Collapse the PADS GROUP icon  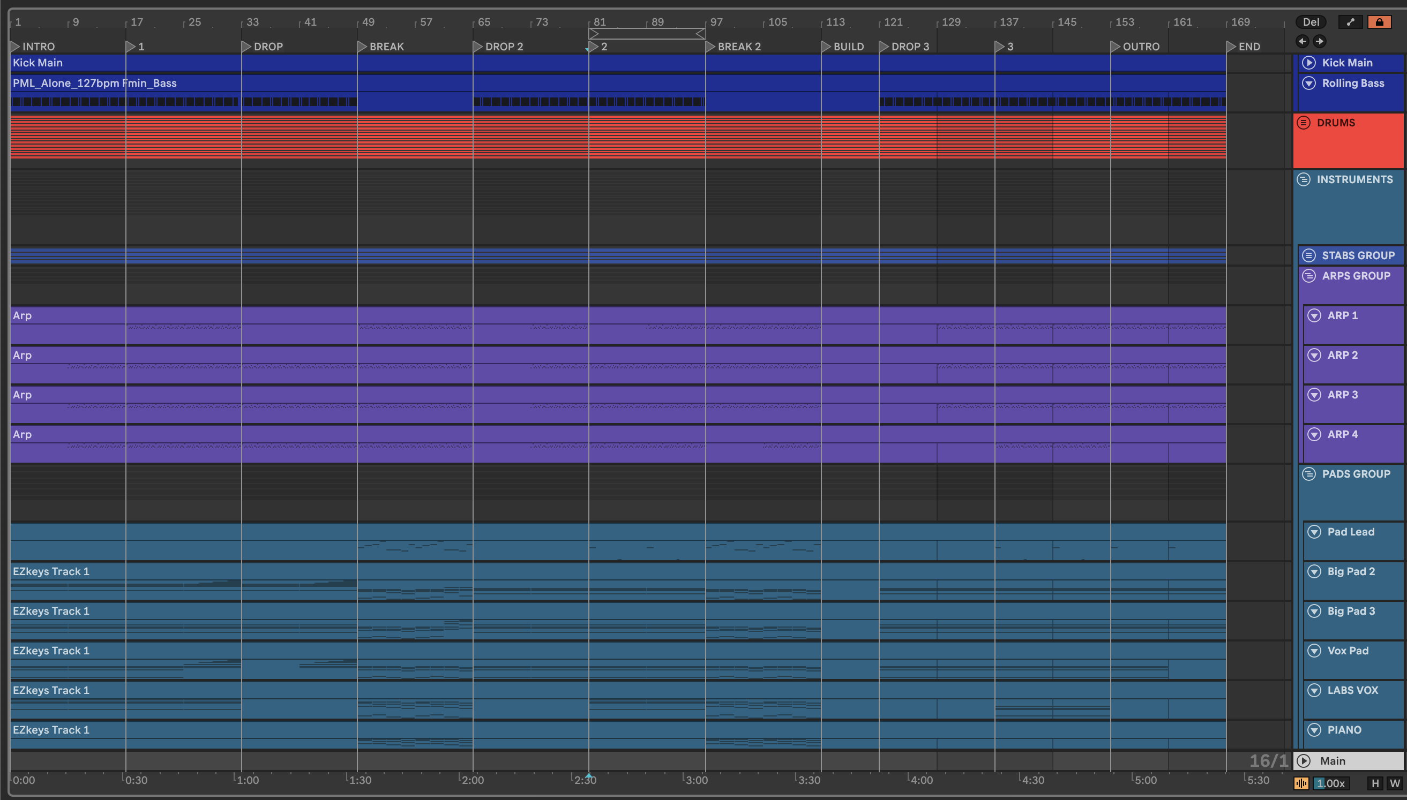click(1309, 473)
